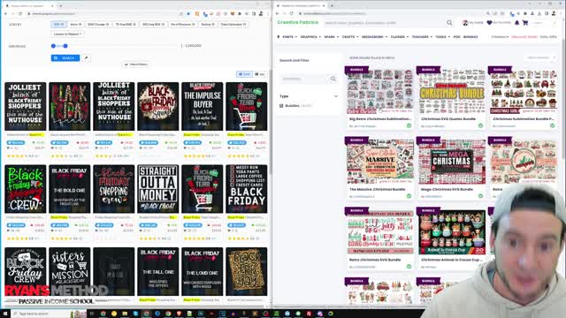Open My Profile avatar on Creative Fabrica

click(465, 23)
